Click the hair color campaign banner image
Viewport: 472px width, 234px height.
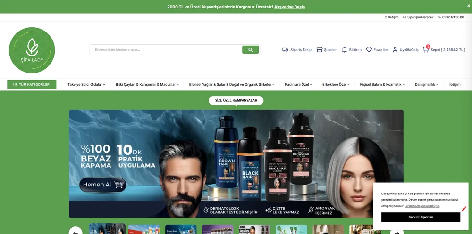point(236,163)
